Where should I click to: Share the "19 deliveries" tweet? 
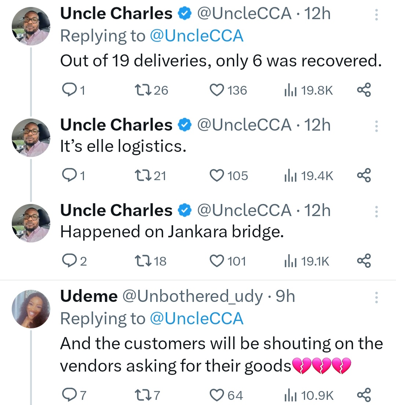(x=364, y=90)
